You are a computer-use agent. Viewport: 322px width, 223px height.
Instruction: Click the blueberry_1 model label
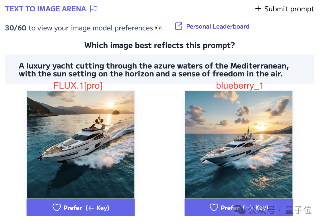[240, 86]
